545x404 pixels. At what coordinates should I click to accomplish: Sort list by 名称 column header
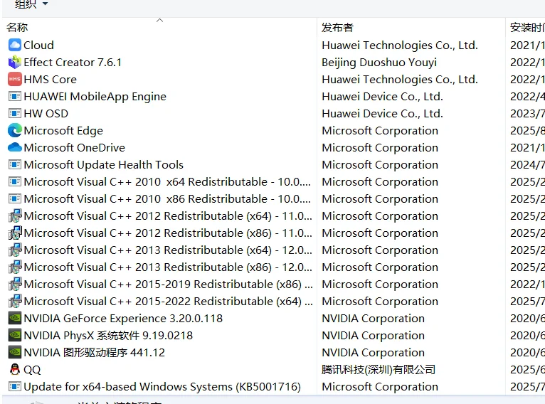(17, 27)
